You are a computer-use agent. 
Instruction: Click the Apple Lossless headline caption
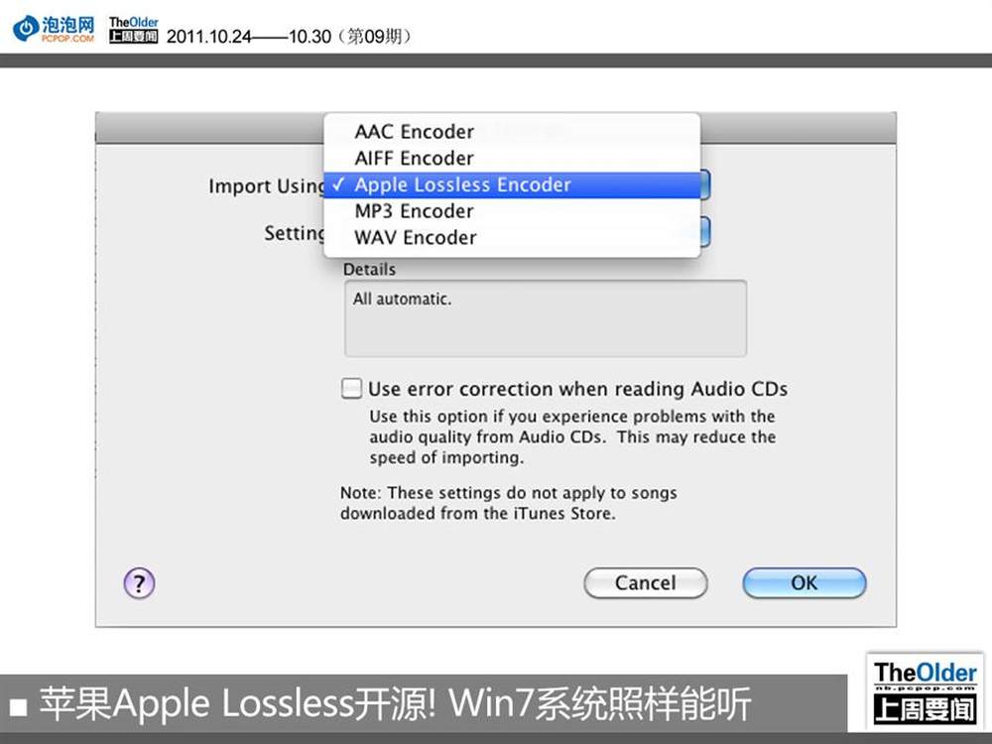[395, 703]
